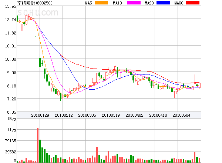The width and height of the screenshot is (222, 163).
Task: Click the blue MA20 legend swatch
Action: 163,3
